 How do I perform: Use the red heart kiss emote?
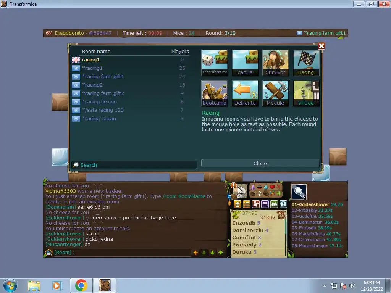pyautogui.click(x=272, y=187)
